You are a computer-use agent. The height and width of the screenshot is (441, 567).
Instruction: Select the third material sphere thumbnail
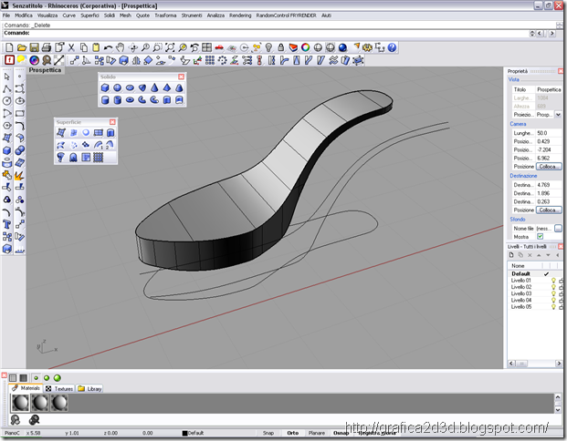[x=59, y=403]
